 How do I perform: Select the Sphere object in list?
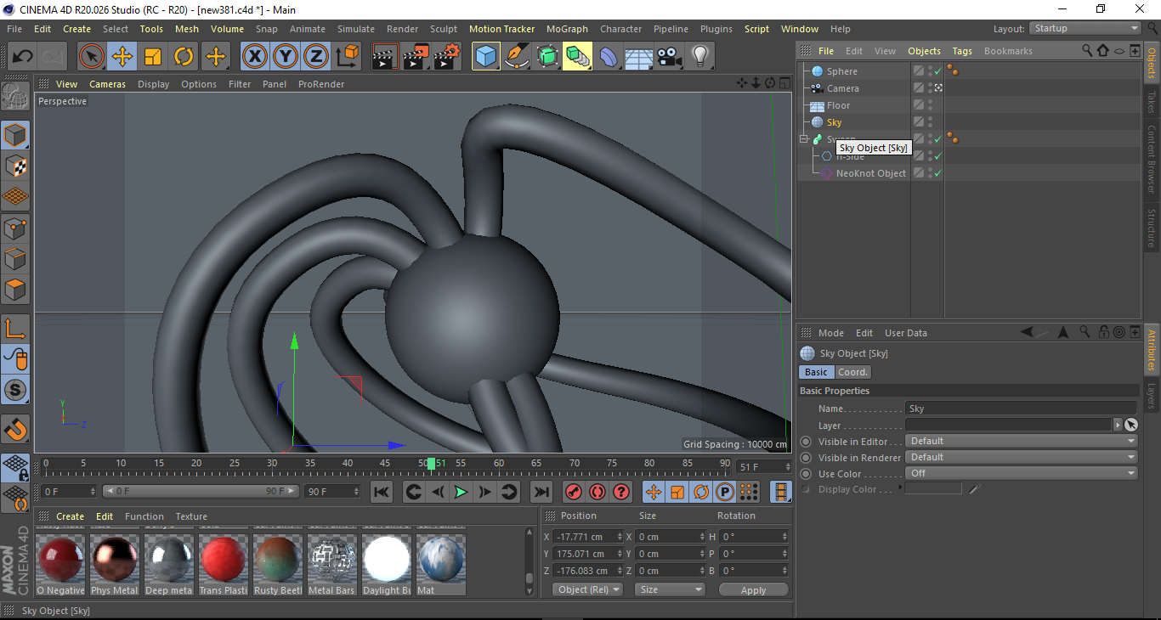click(841, 71)
